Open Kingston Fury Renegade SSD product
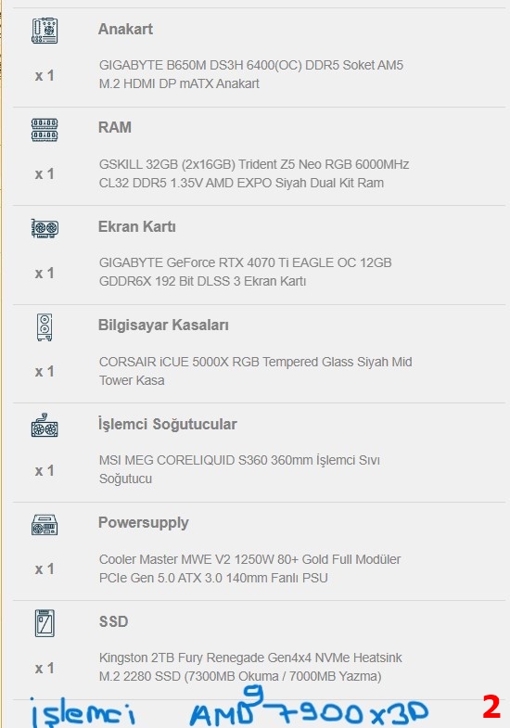 (x=250, y=667)
